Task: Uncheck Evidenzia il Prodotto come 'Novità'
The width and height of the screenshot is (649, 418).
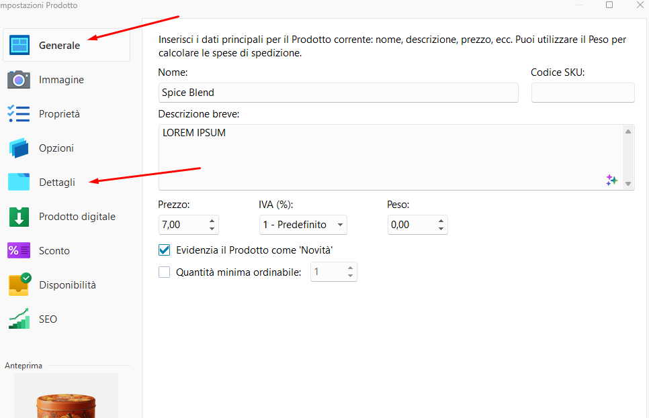Action: [165, 250]
